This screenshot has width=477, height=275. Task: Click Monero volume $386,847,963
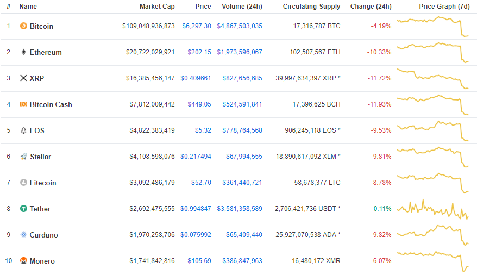tap(242, 261)
